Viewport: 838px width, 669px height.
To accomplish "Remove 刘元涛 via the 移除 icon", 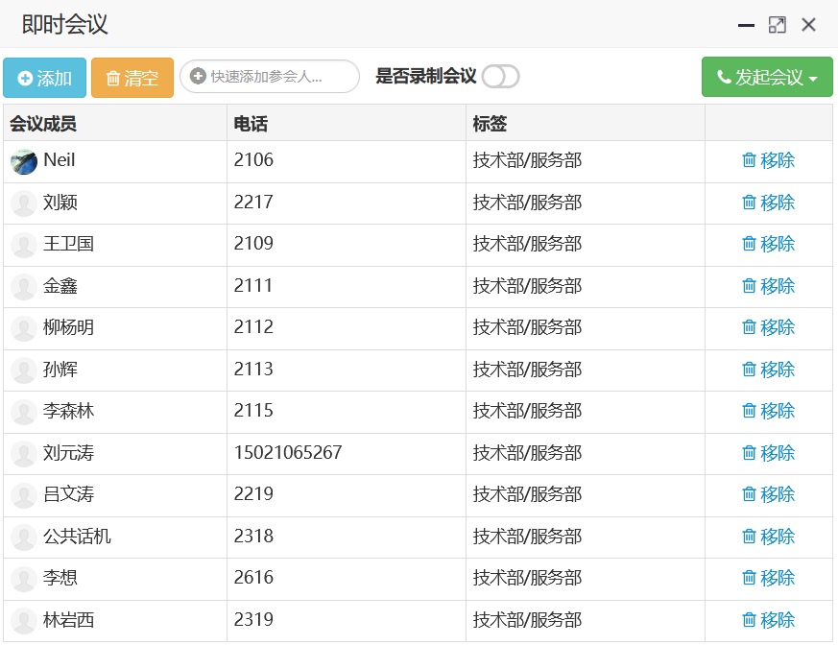I will click(x=749, y=453).
